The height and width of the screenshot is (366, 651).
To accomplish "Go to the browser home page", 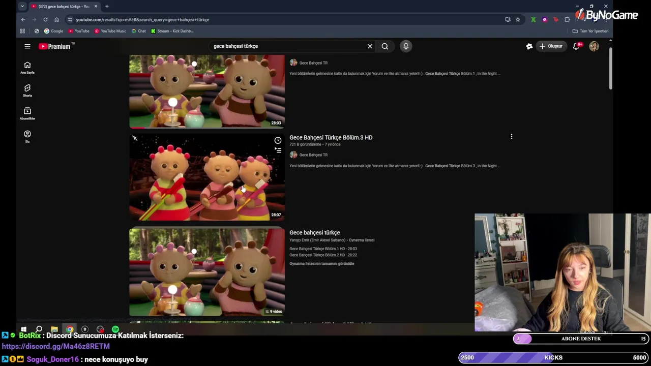I will click(x=56, y=19).
